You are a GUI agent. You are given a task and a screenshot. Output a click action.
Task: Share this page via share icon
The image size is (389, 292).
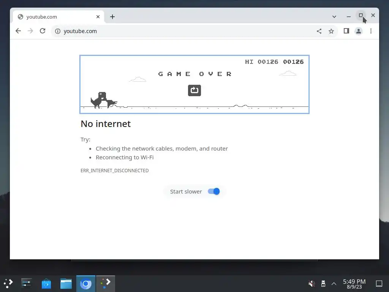point(319,31)
